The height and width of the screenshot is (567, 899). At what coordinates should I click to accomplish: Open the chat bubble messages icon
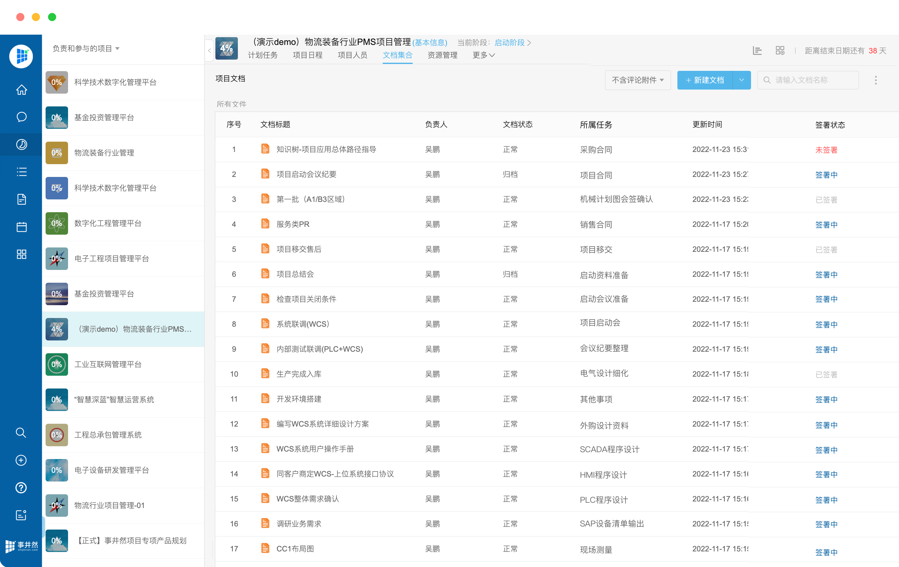pos(21,117)
